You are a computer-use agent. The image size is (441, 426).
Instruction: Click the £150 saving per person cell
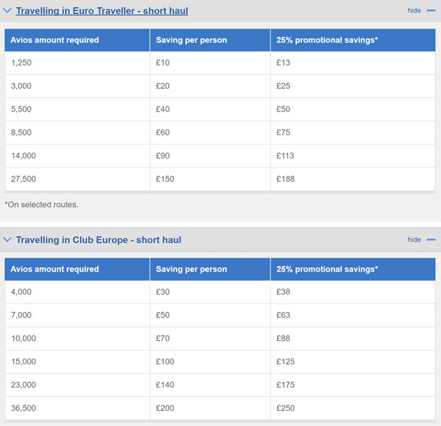pos(165,178)
